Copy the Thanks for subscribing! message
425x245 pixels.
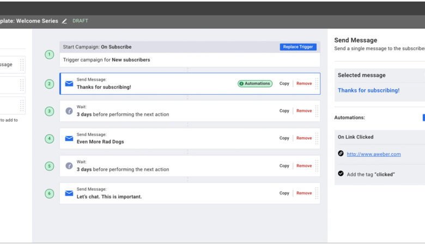point(284,84)
